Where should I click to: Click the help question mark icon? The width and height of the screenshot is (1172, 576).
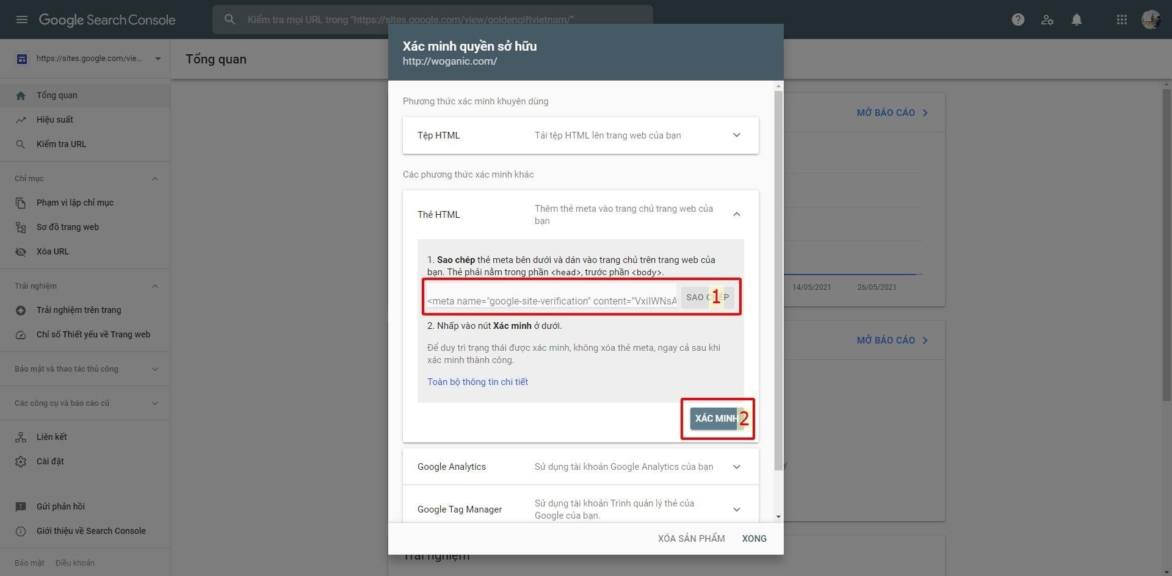point(1018,20)
